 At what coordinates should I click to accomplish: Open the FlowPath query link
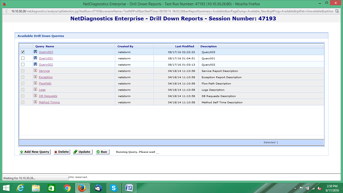(x=45, y=83)
